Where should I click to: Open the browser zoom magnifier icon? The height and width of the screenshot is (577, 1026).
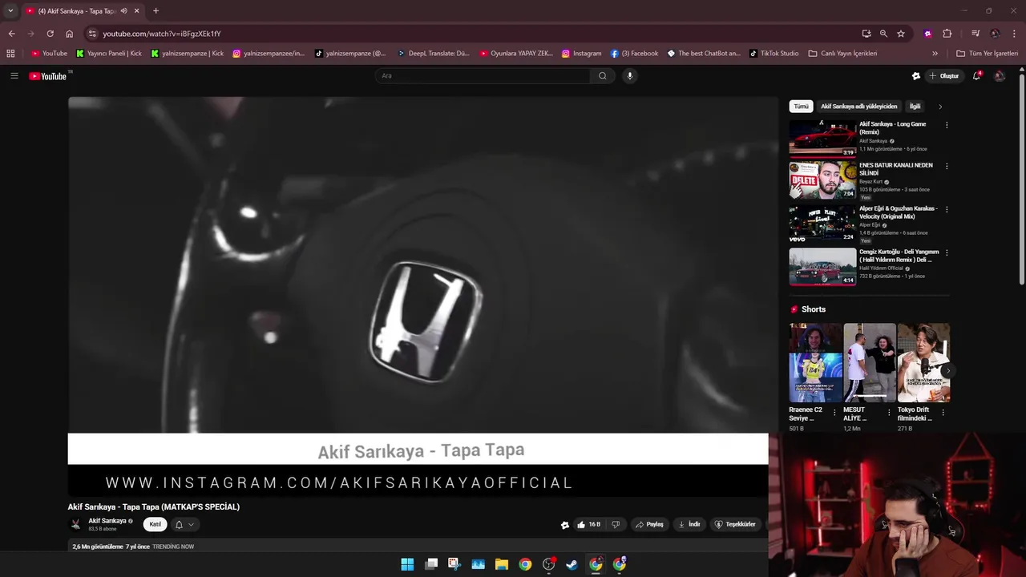883,34
